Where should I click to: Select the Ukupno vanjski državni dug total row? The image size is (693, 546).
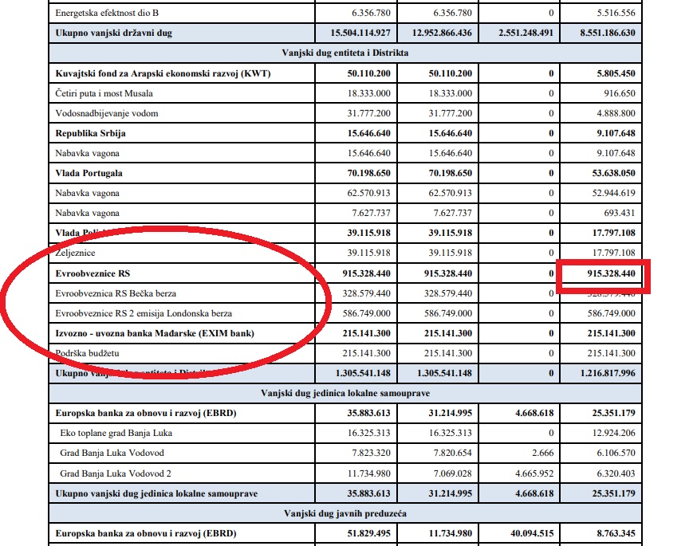click(345, 33)
